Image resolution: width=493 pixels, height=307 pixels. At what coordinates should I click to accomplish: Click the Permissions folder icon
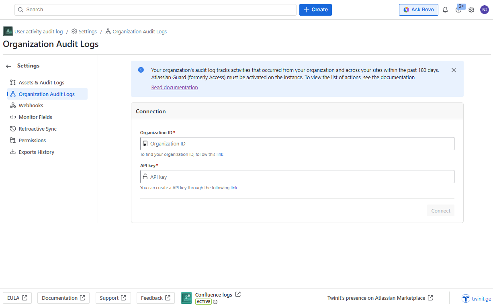[13, 140]
